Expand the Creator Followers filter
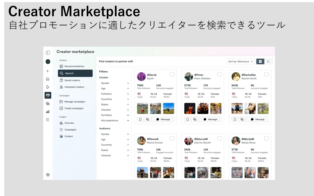This screenshot has width=314, height=196. point(115,94)
